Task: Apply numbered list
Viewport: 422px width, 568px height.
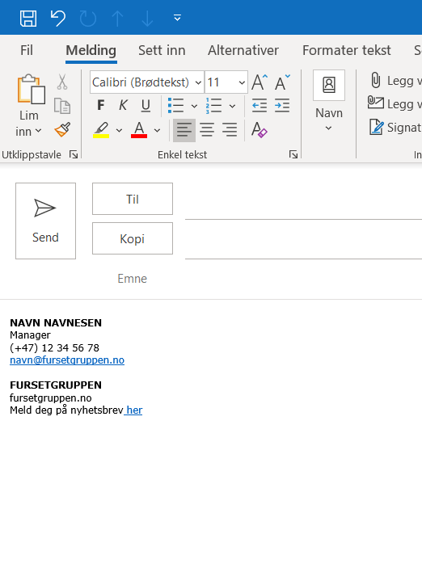Action: pos(214,105)
